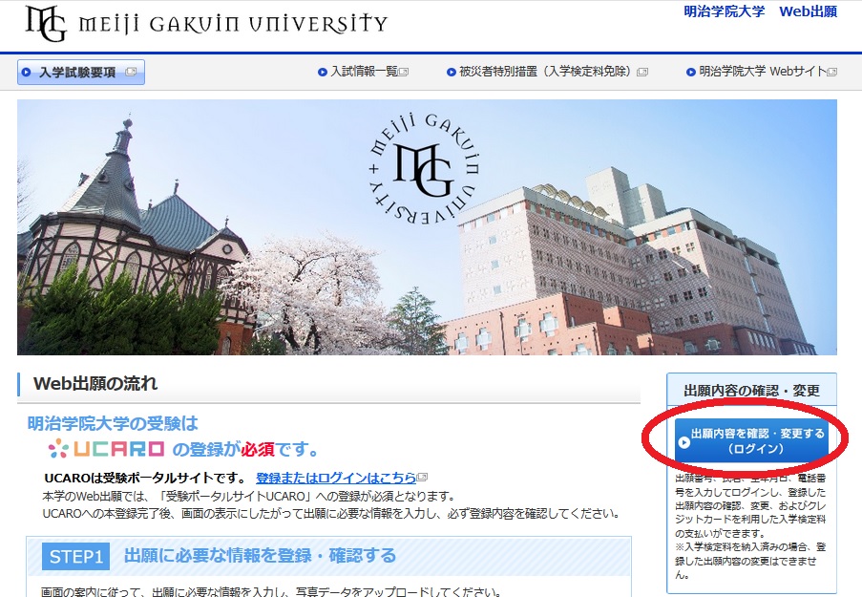The image size is (862, 597).
Task: Open 入学試験要項 in the navigation bar
Action: click(81, 72)
